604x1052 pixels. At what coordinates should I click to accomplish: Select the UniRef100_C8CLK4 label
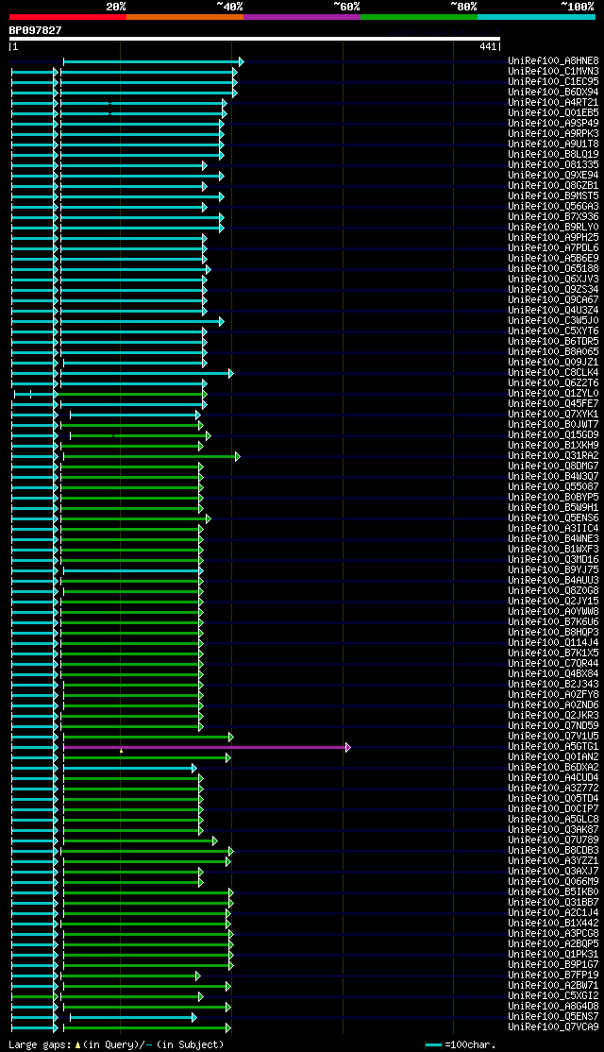554,373
